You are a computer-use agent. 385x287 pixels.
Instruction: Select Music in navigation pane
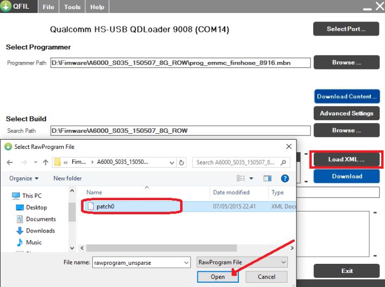29,242
